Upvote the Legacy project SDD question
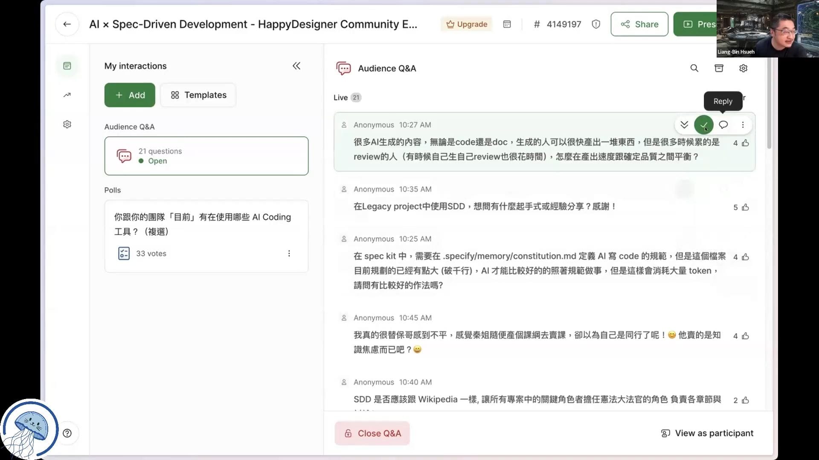This screenshot has height=460, width=819. click(x=745, y=207)
